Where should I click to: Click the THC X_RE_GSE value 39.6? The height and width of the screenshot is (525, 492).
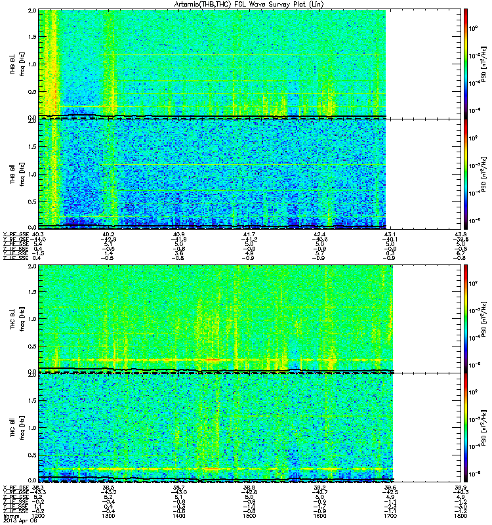point(390,488)
